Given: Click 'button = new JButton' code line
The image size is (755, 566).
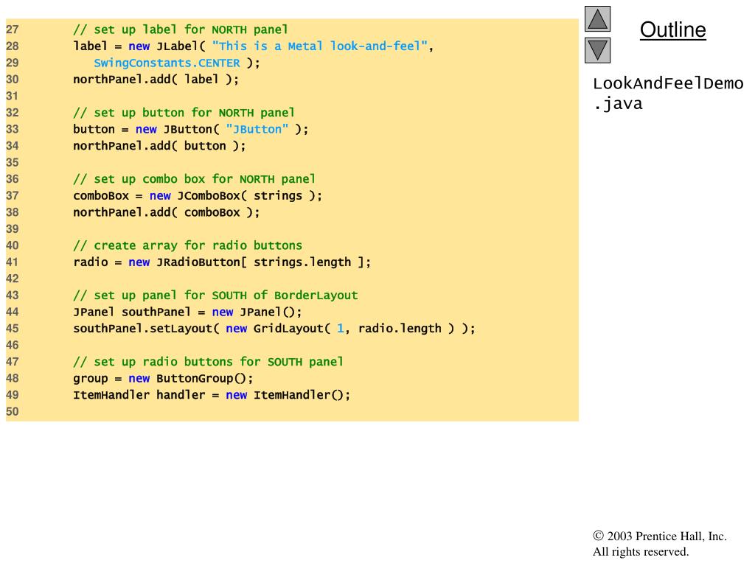Looking at the screenshot, I should pos(191,130).
